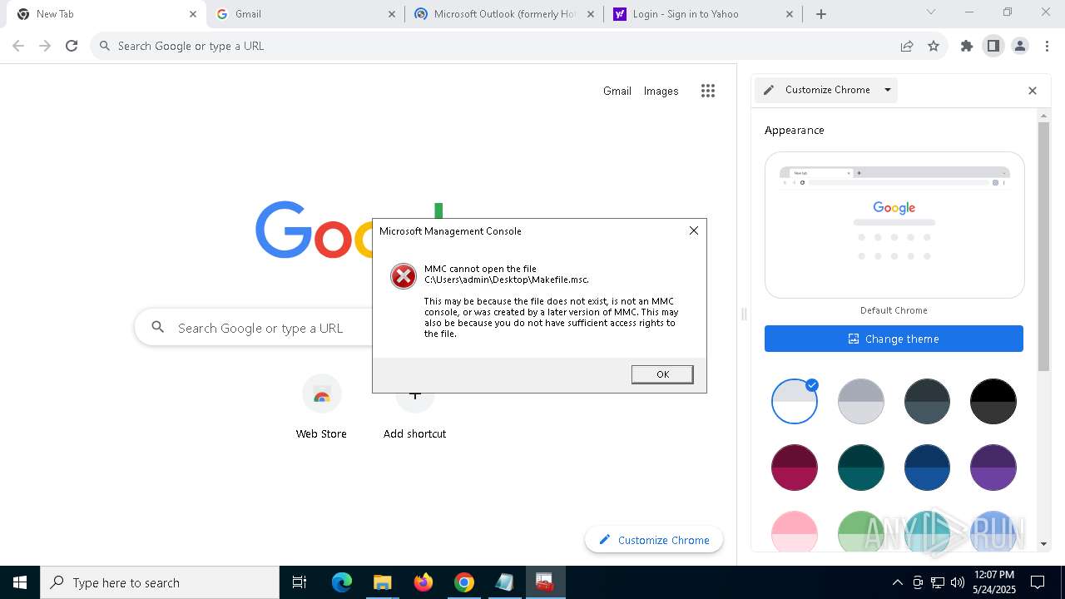This screenshot has width=1065, height=599.
Task: Open the Windows Start menu
Action: pos(20,582)
